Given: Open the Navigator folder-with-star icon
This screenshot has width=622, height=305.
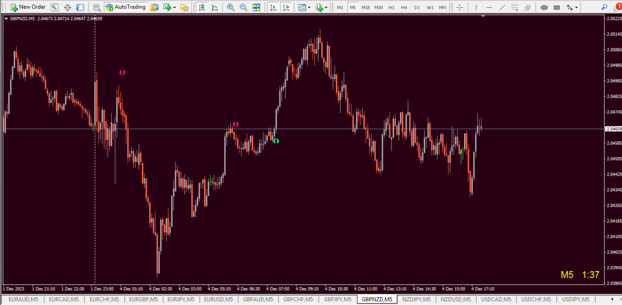Looking at the screenshot, I should click(x=184, y=7).
